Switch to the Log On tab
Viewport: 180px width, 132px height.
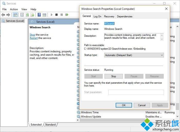(x=97, y=16)
